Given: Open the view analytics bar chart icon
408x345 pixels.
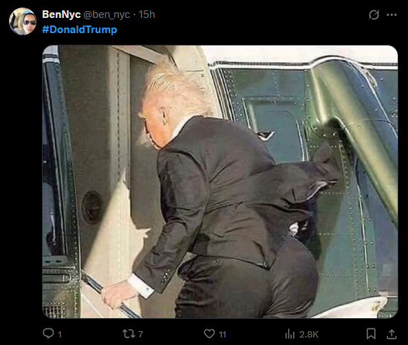Looking at the screenshot, I should [x=290, y=334].
